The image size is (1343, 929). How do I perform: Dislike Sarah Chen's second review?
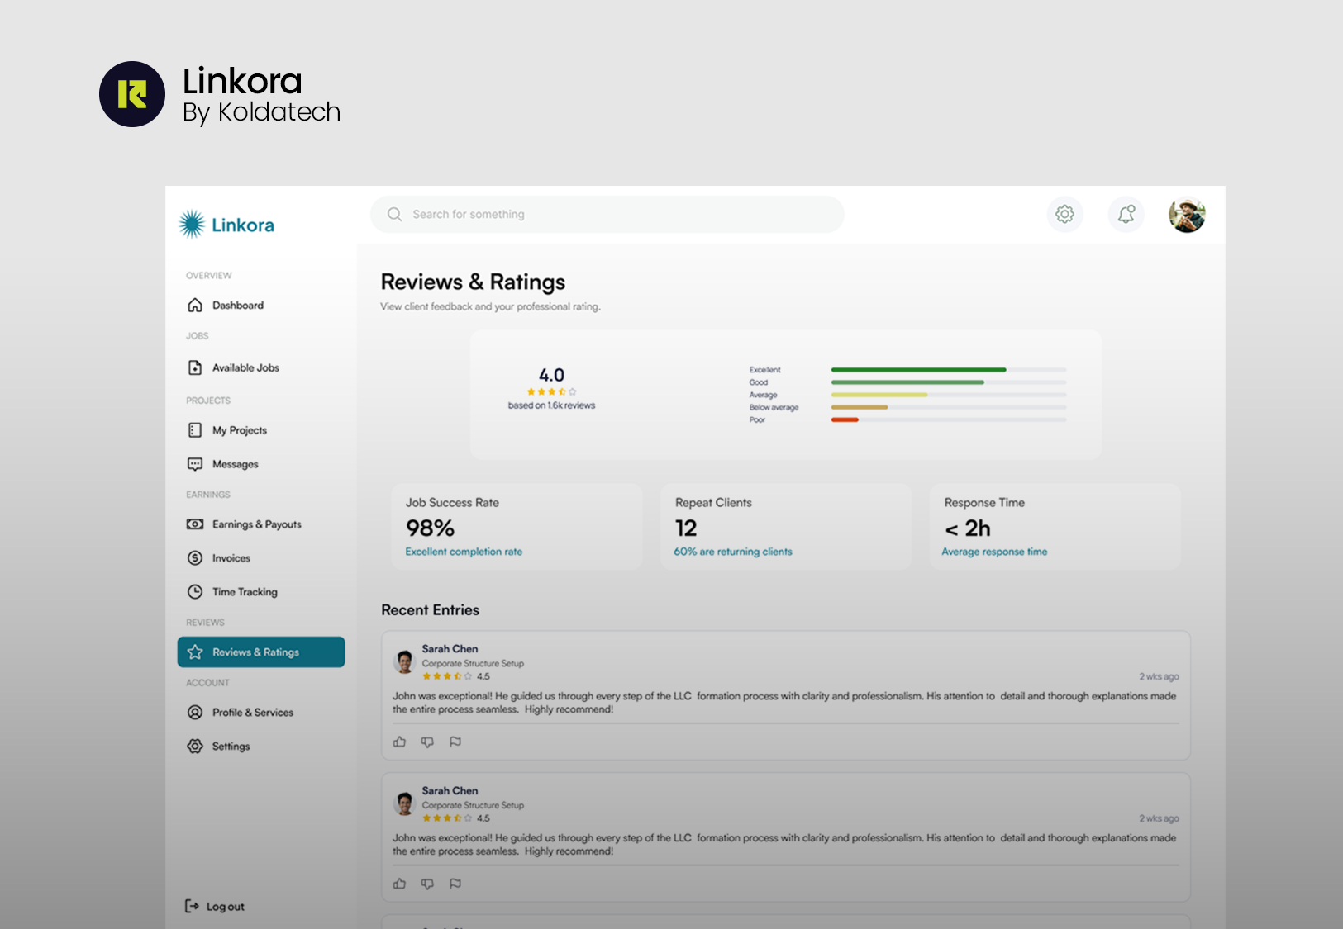pyautogui.click(x=427, y=884)
